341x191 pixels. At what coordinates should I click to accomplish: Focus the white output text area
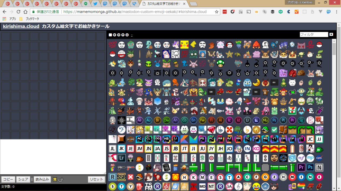click(x=53, y=157)
